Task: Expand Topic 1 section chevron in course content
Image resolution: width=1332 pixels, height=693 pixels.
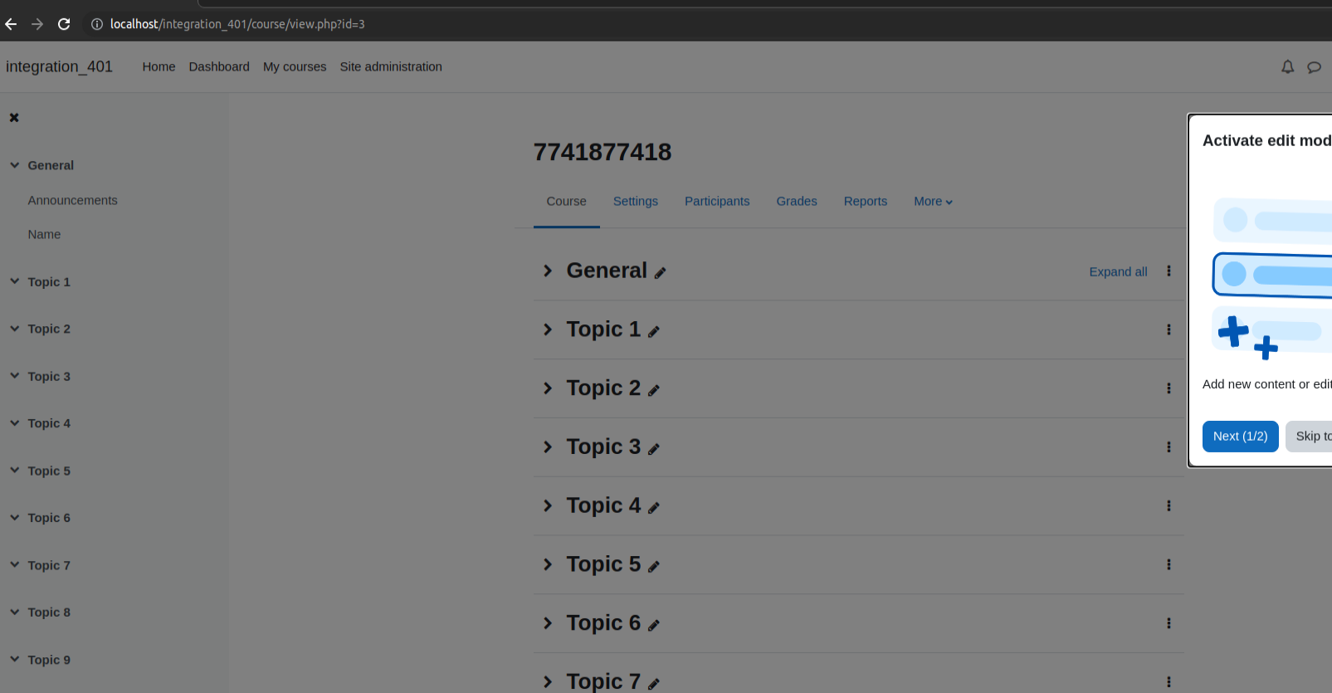Action: [x=548, y=329]
